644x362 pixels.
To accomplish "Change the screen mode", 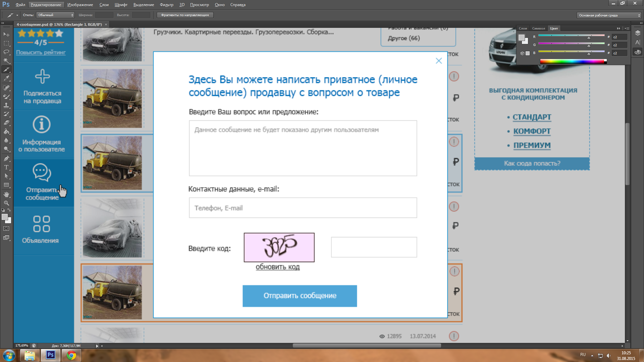I will click(6, 238).
